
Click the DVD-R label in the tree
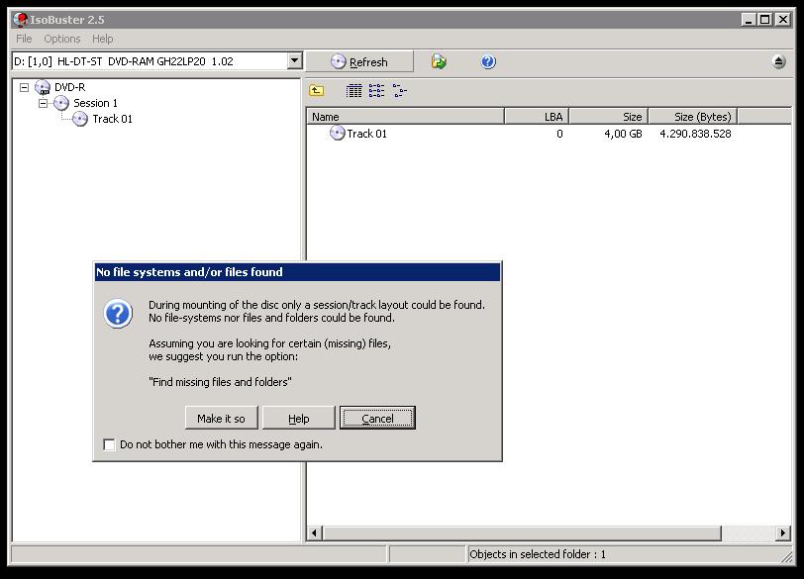pos(69,88)
